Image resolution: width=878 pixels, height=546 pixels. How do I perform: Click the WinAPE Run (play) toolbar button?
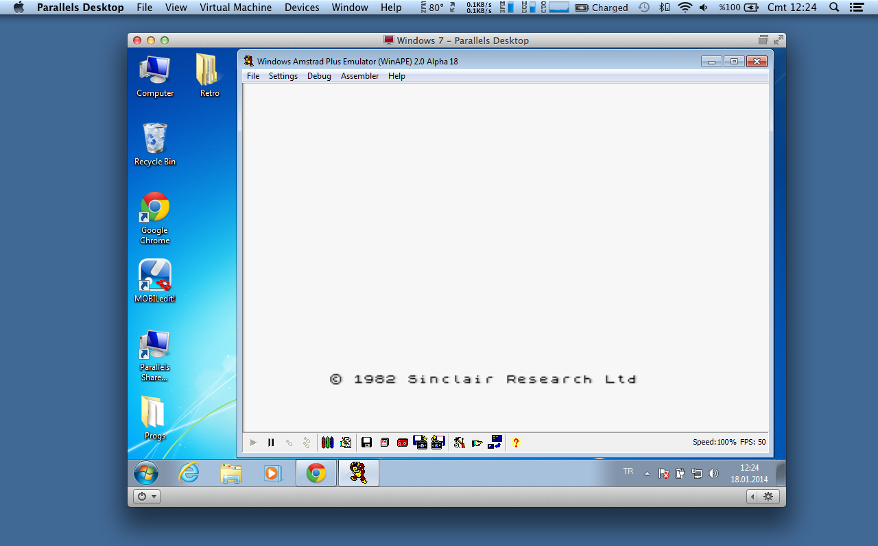tap(254, 443)
